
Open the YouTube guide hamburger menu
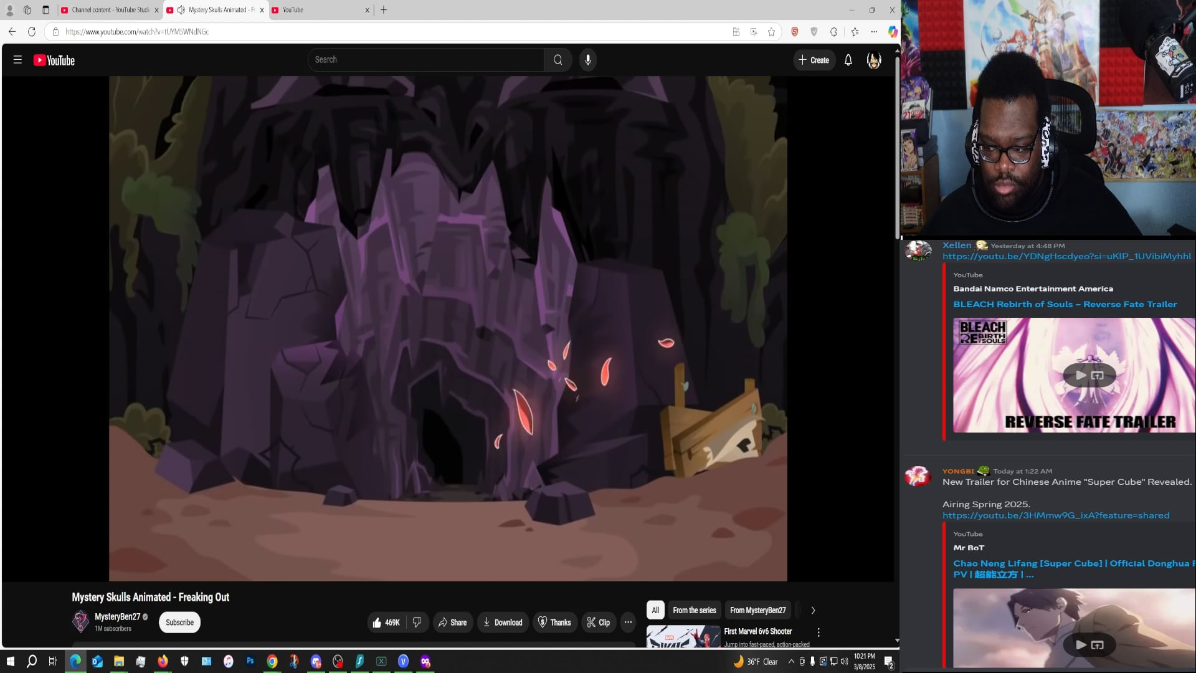tap(17, 60)
